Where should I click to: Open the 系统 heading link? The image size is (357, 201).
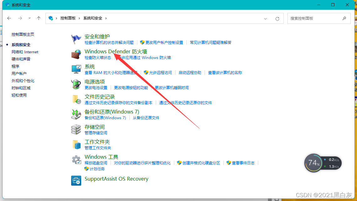(89, 66)
